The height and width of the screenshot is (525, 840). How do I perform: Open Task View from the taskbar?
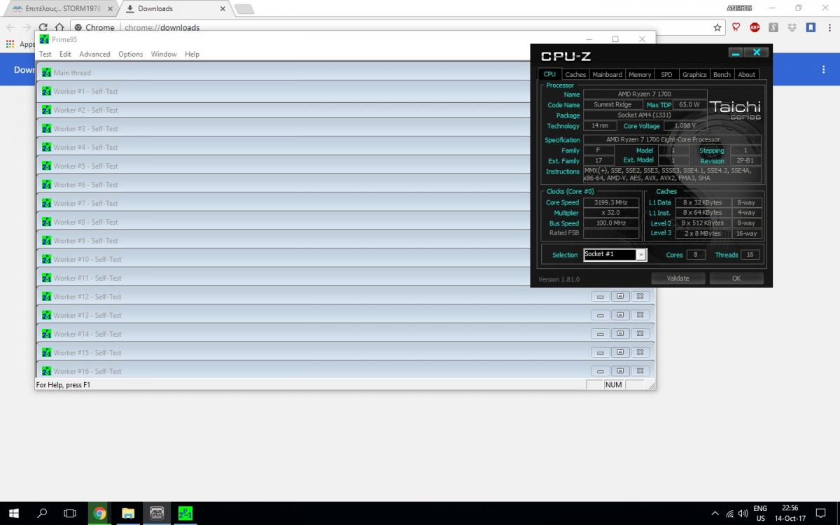click(x=70, y=513)
